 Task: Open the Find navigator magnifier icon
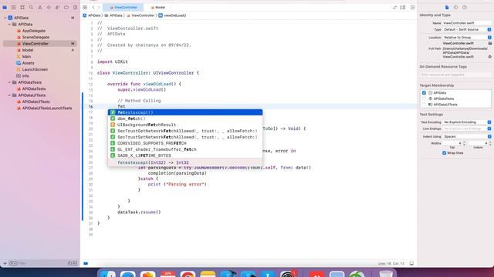[31, 7]
